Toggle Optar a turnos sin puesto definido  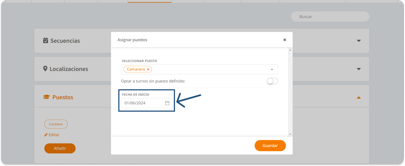(x=272, y=81)
